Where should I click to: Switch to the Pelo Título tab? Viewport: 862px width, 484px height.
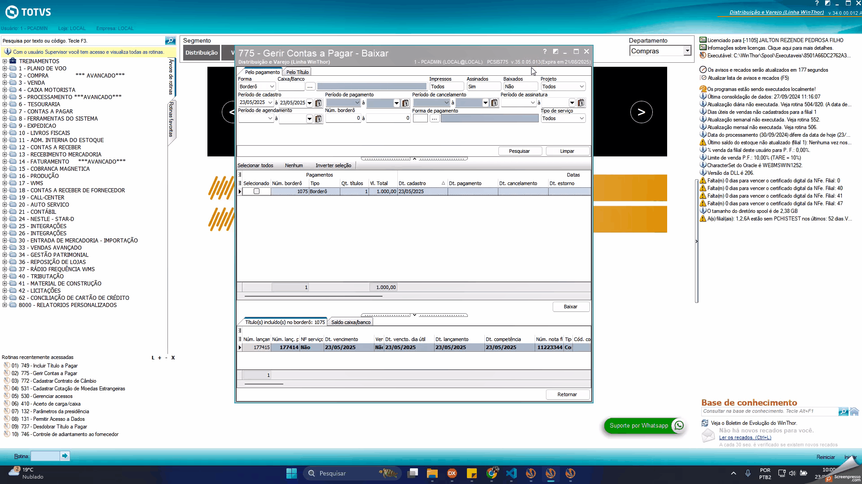[297, 72]
